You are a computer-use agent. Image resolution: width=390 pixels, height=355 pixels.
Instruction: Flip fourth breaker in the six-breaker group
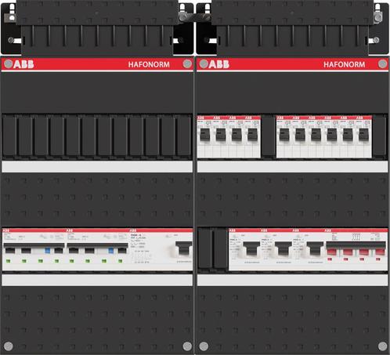332,135
